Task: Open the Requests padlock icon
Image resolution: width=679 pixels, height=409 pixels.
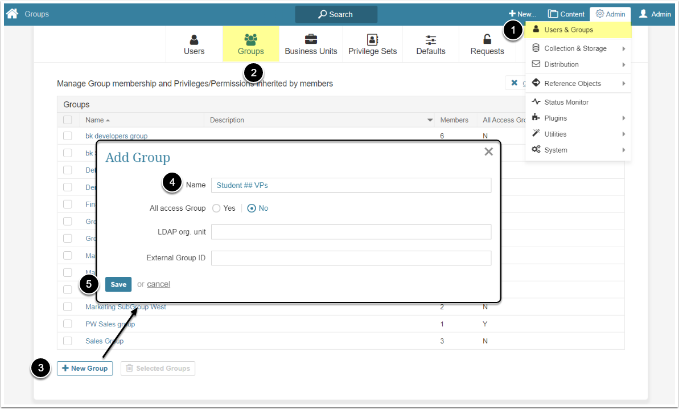Action: pyautogui.click(x=487, y=40)
